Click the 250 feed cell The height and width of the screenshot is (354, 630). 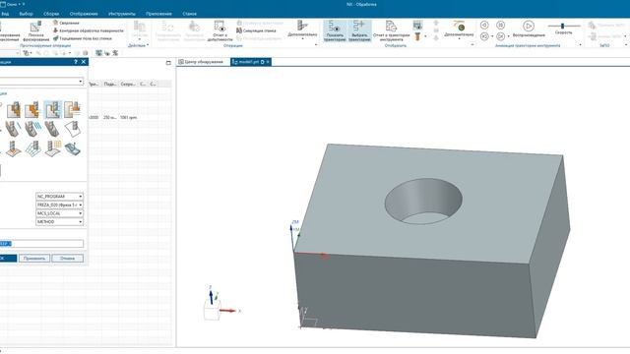[x=109, y=118]
